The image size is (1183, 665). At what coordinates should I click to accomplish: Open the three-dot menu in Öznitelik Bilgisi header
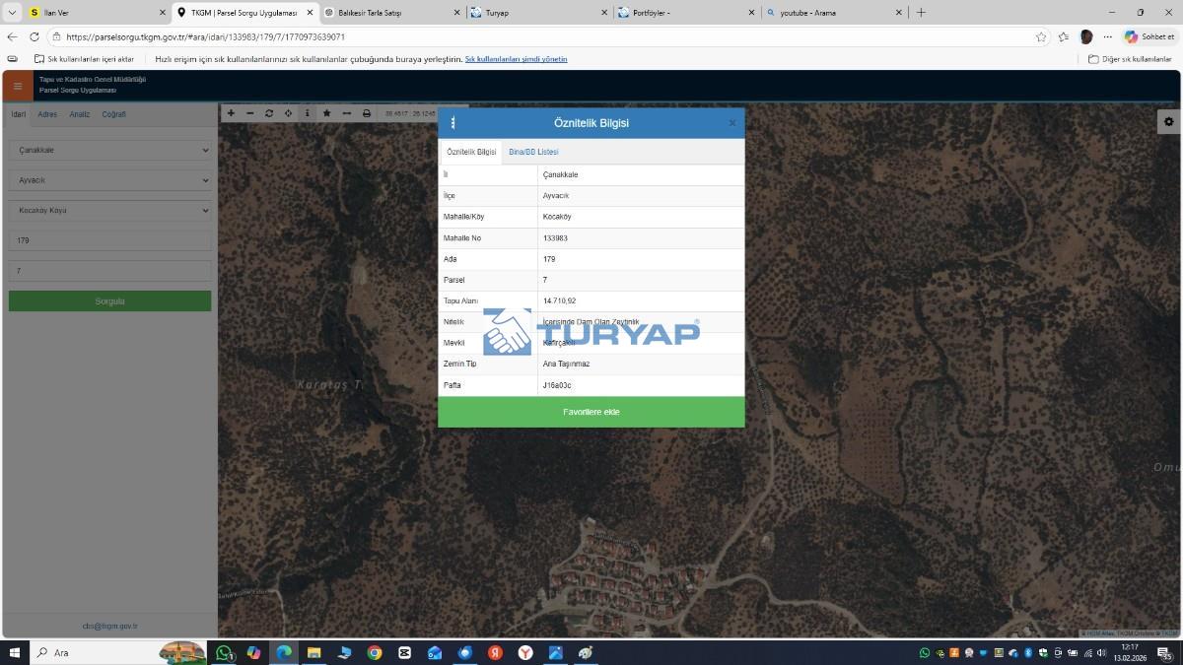pyautogui.click(x=453, y=123)
